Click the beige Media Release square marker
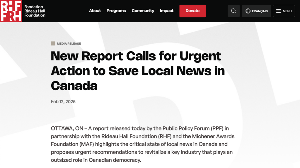The width and height of the screenshot is (300, 168). click(53, 43)
